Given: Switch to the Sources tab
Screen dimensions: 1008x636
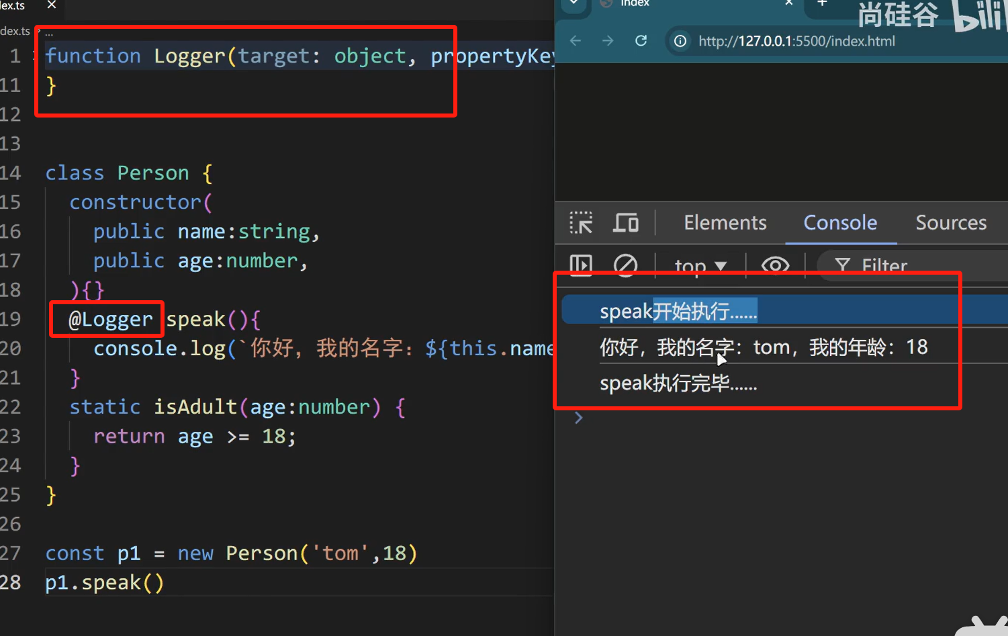Looking at the screenshot, I should point(951,222).
